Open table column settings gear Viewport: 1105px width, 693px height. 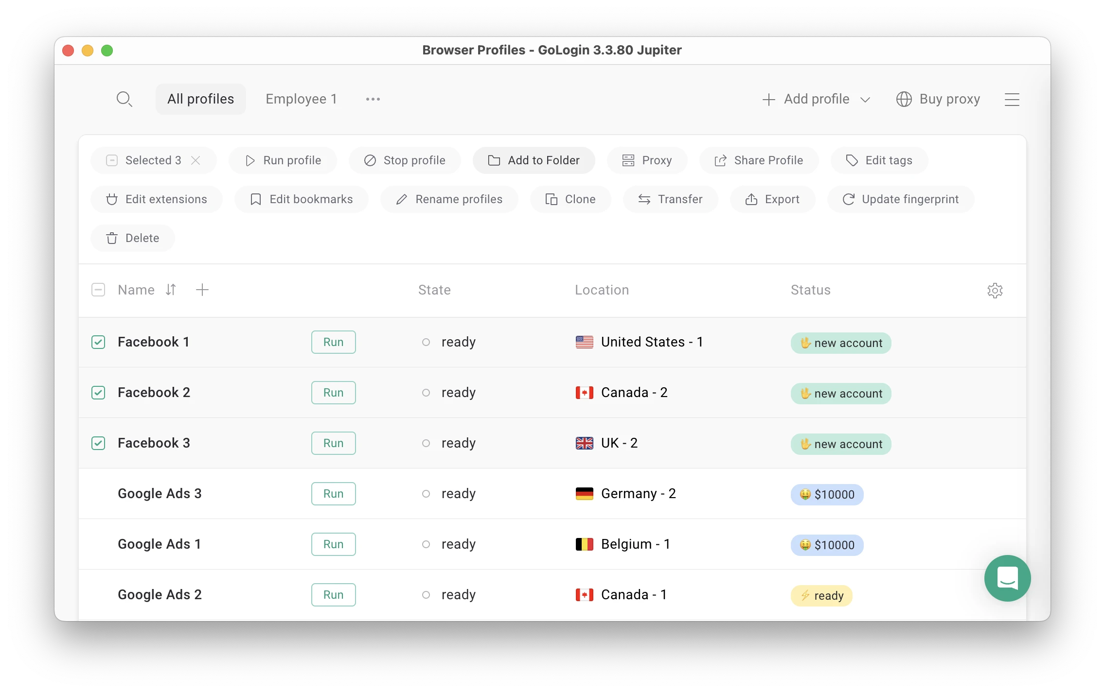click(995, 290)
